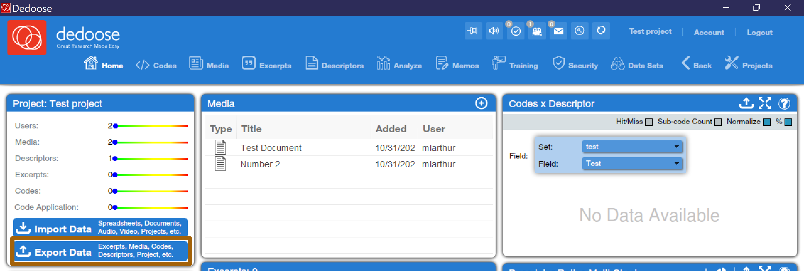Viewport: 804px width, 271px height.
Task: Open the Memos tab
Action: tap(457, 63)
